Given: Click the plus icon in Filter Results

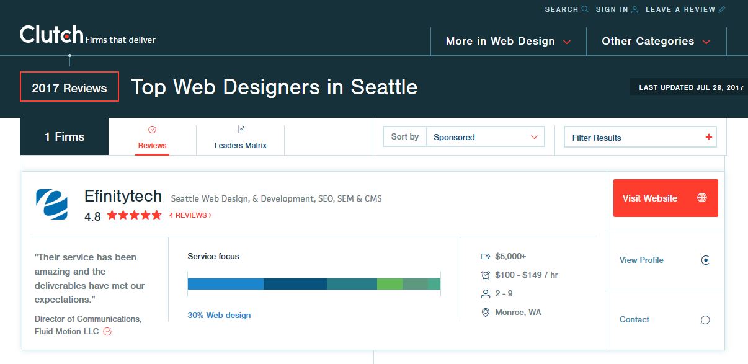Looking at the screenshot, I should [709, 137].
